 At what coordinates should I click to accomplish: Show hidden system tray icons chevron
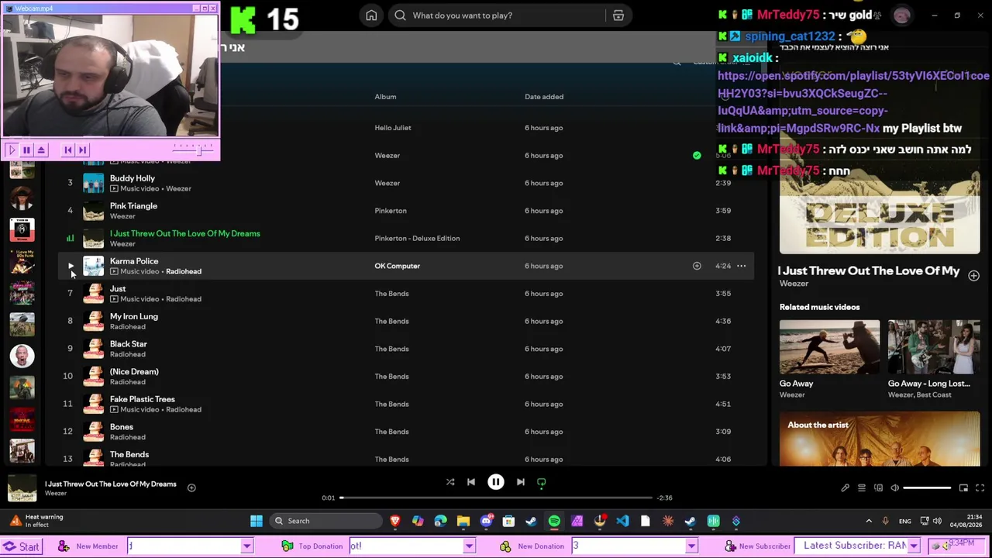[x=869, y=521]
